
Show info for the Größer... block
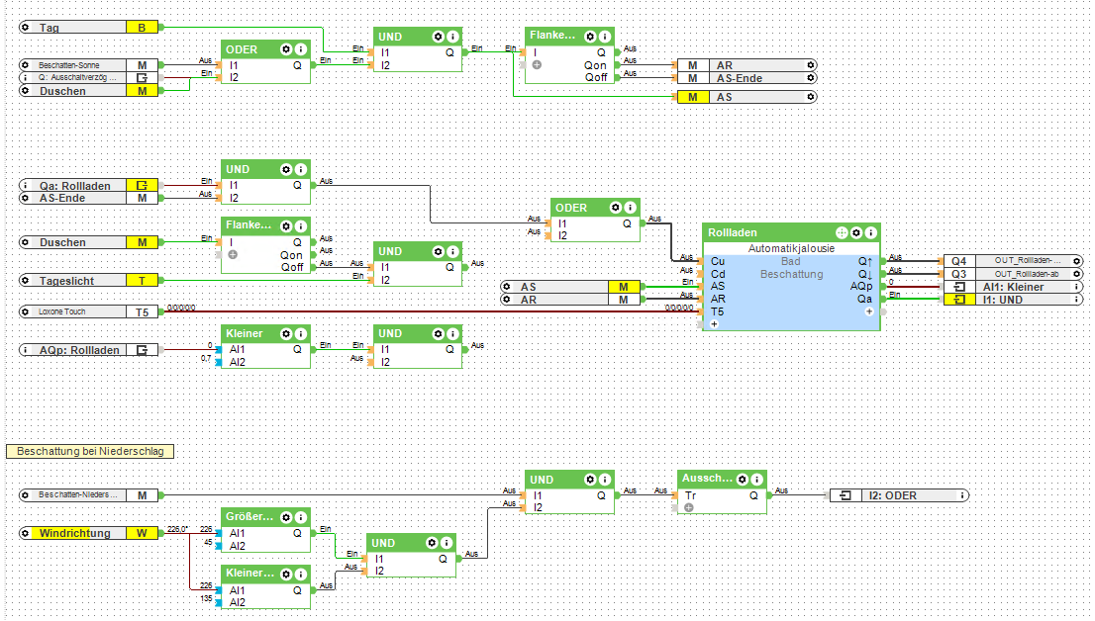tap(301, 517)
